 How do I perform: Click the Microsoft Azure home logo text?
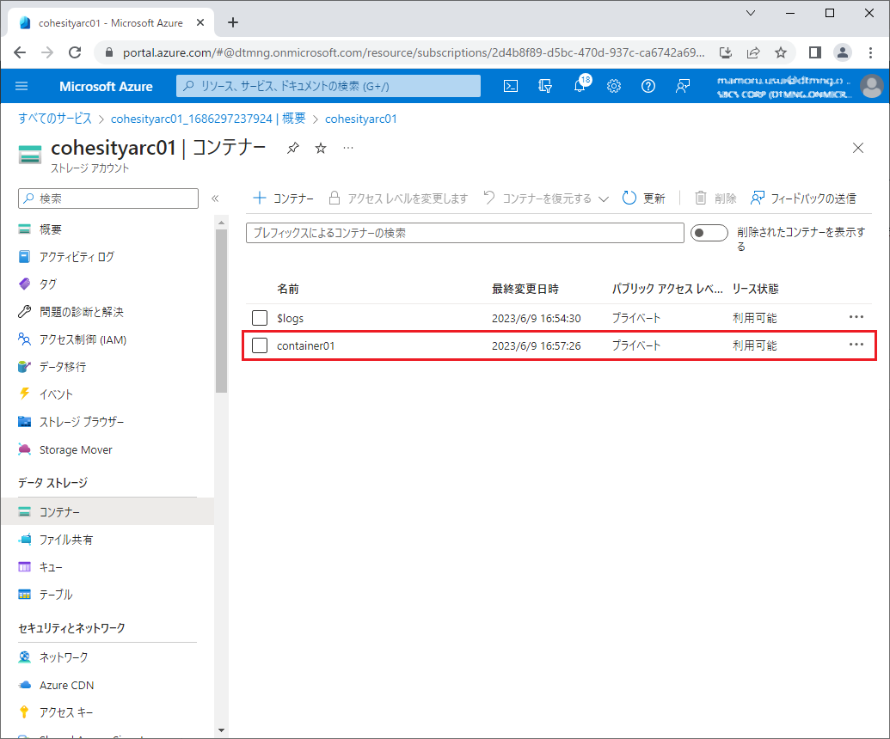click(x=106, y=86)
